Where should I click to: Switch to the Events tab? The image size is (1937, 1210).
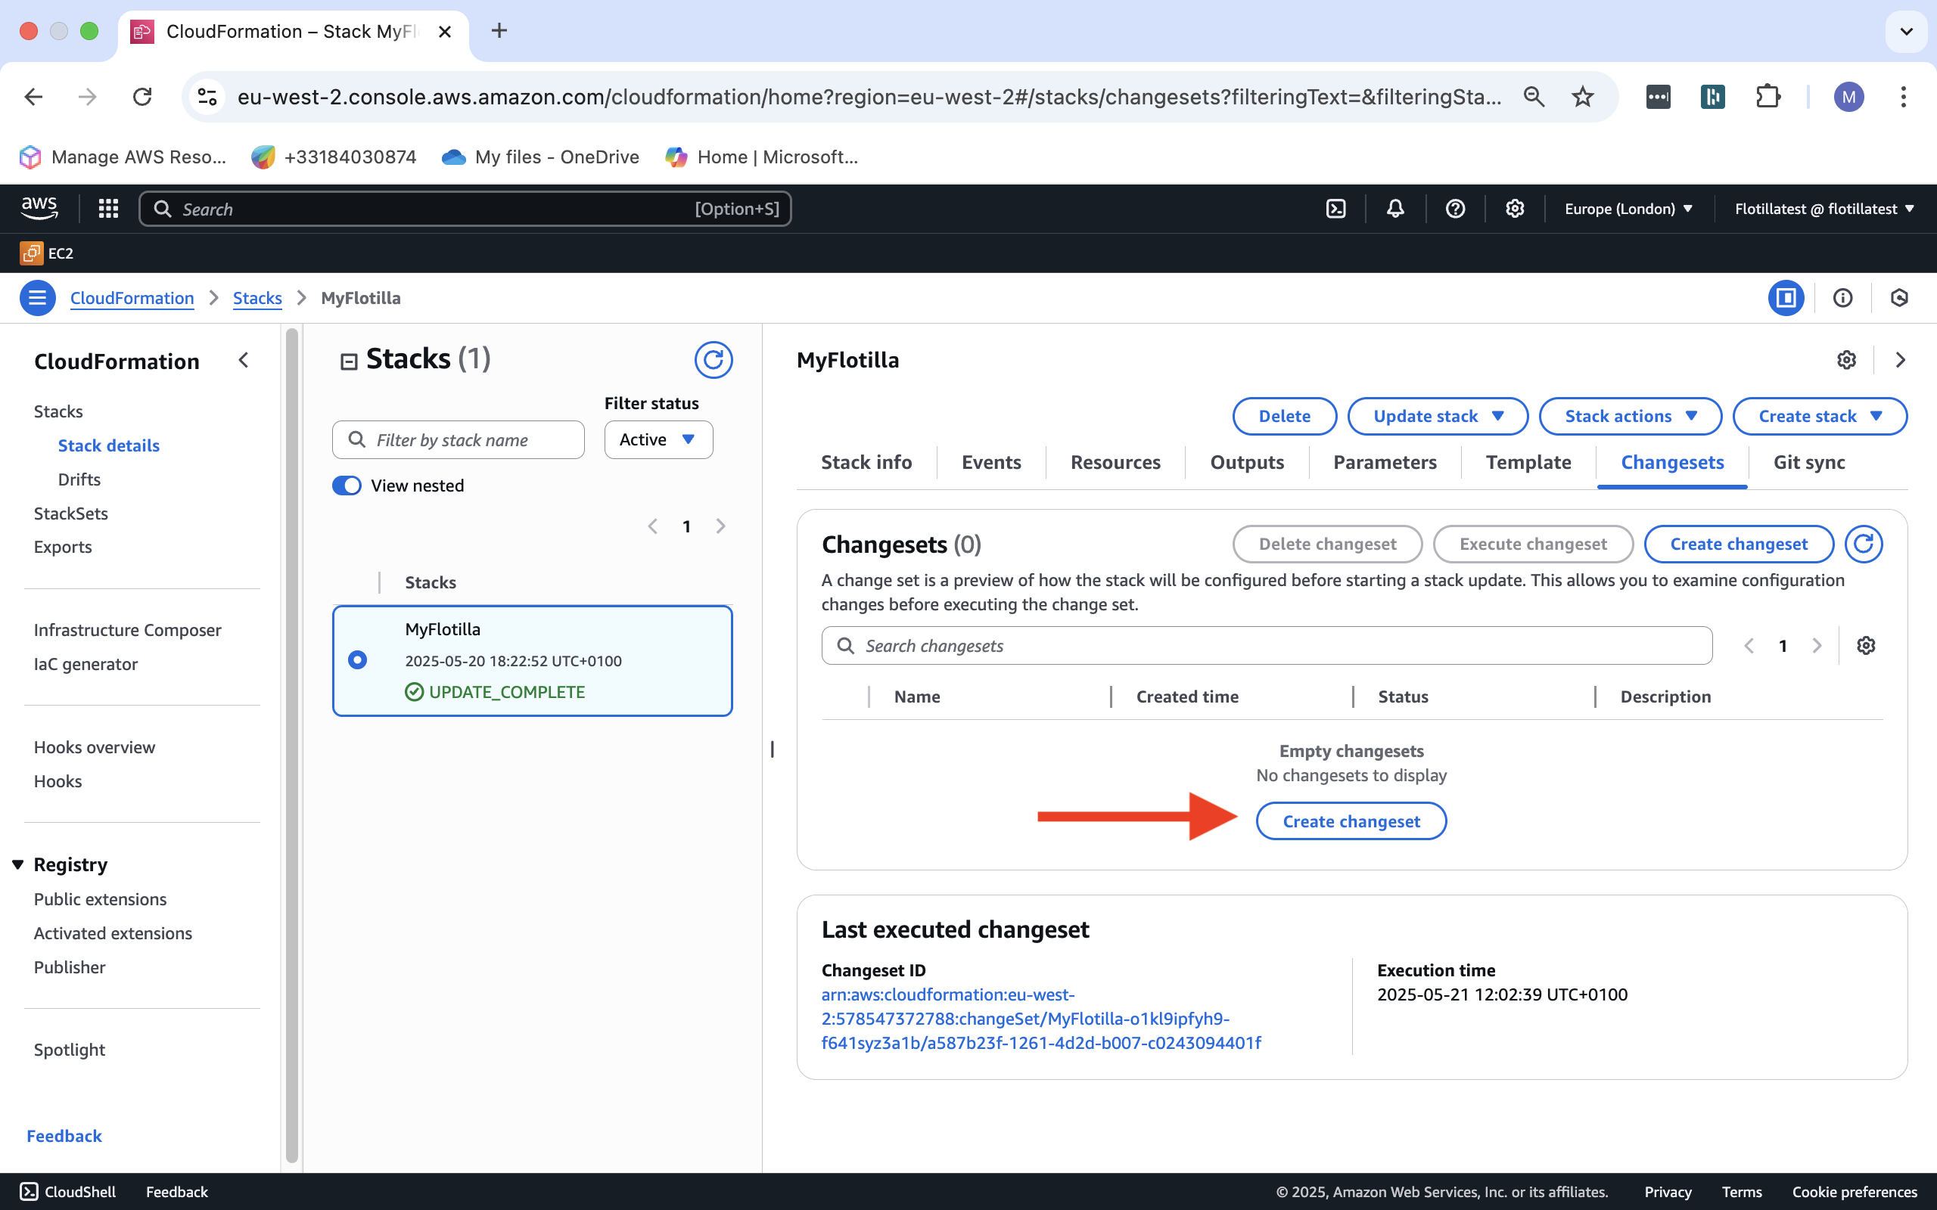tap(991, 463)
